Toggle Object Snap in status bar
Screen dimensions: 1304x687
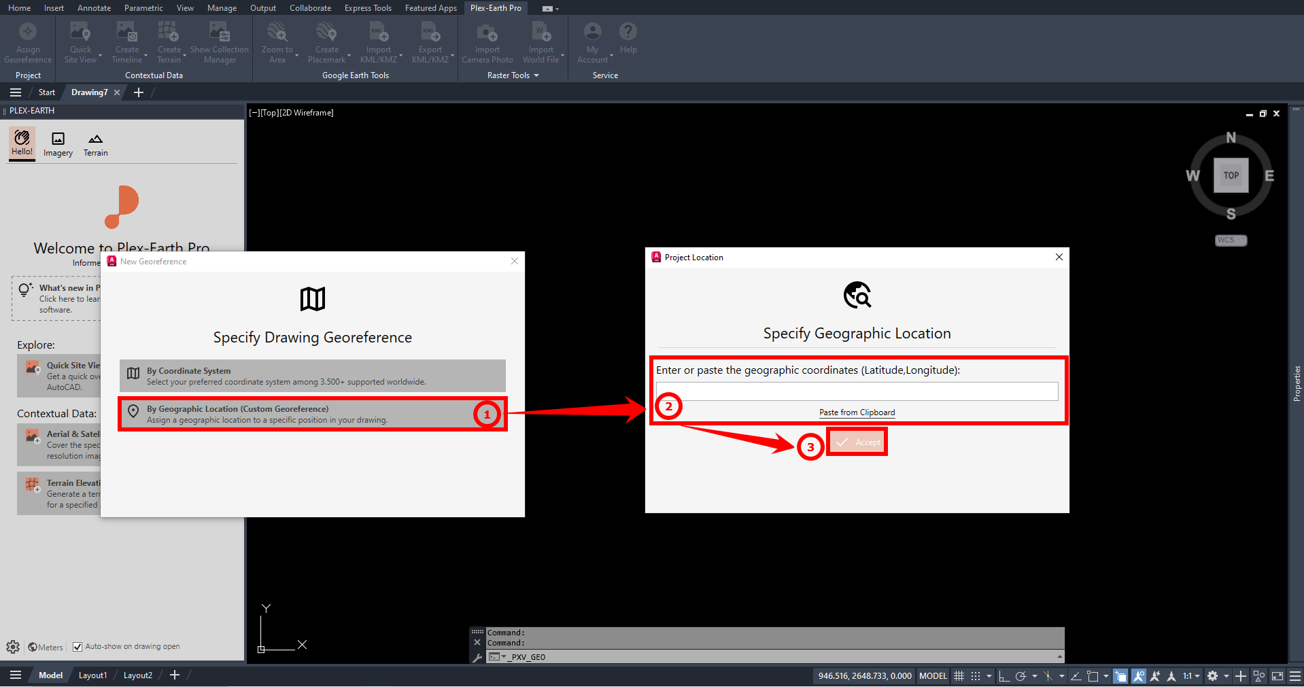pos(1093,676)
